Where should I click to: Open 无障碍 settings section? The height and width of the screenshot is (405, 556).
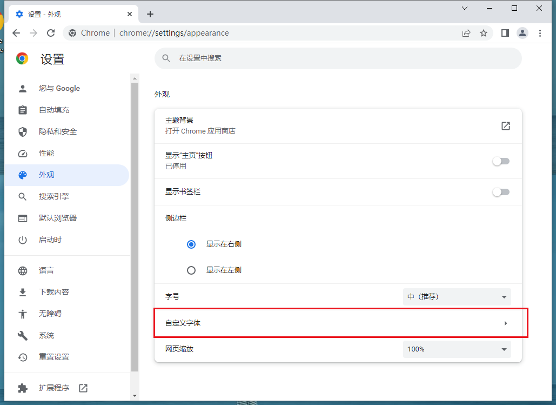point(68,314)
